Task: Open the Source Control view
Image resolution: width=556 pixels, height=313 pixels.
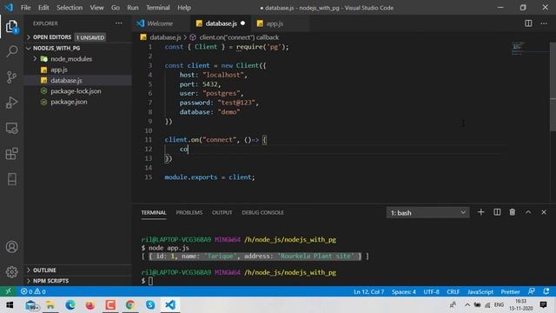Action: point(11,77)
